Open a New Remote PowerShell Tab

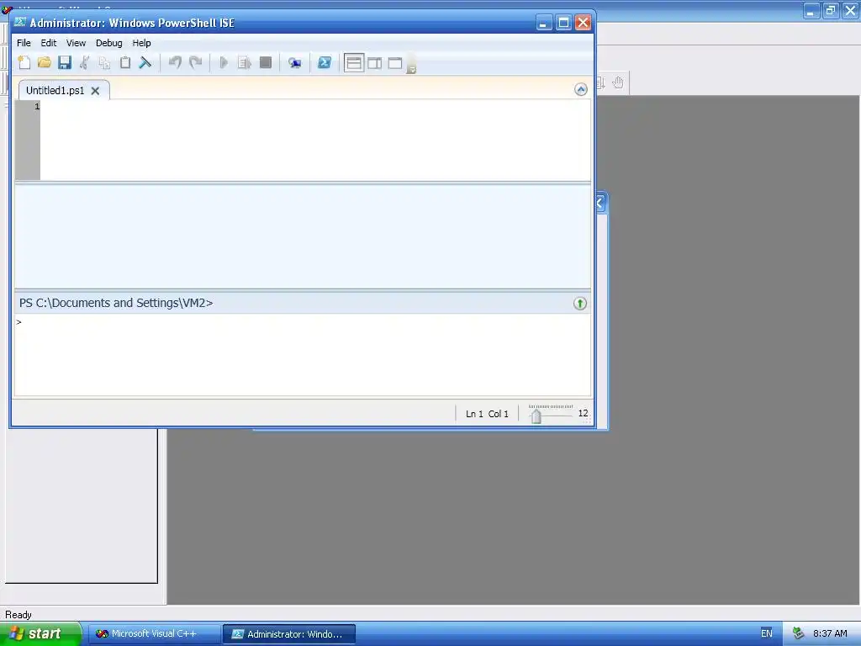point(295,62)
